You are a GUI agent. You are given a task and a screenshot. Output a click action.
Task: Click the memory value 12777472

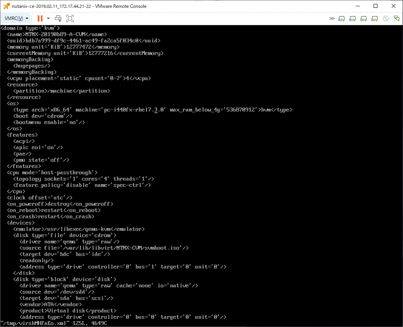pos(79,47)
